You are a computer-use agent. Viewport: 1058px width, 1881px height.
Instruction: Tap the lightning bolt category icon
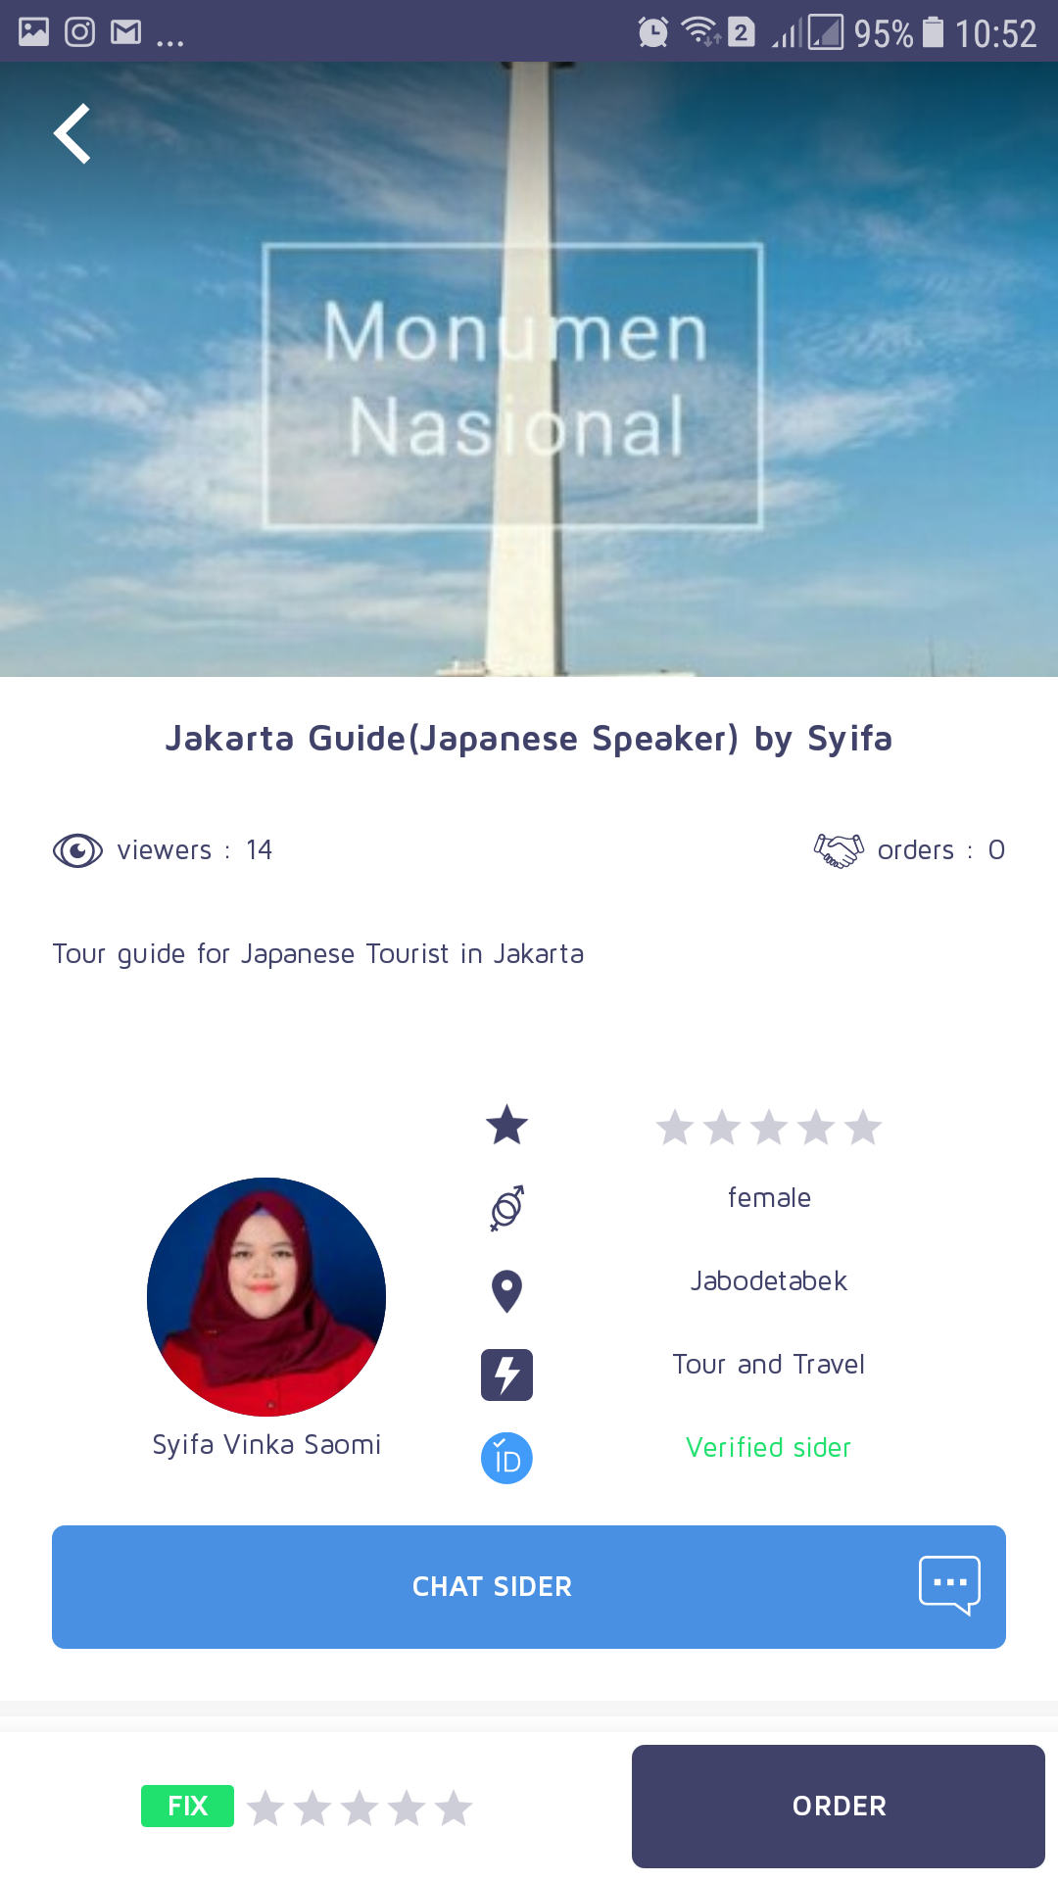pyautogui.click(x=506, y=1375)
